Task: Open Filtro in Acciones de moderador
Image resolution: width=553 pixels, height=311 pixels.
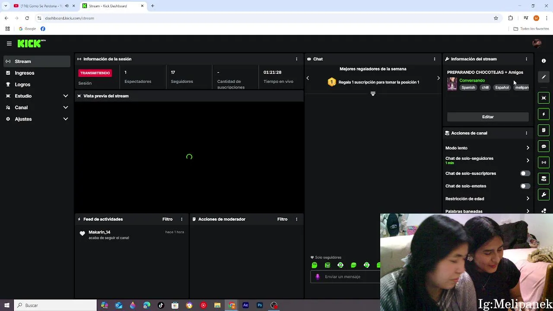Action: 283,219
